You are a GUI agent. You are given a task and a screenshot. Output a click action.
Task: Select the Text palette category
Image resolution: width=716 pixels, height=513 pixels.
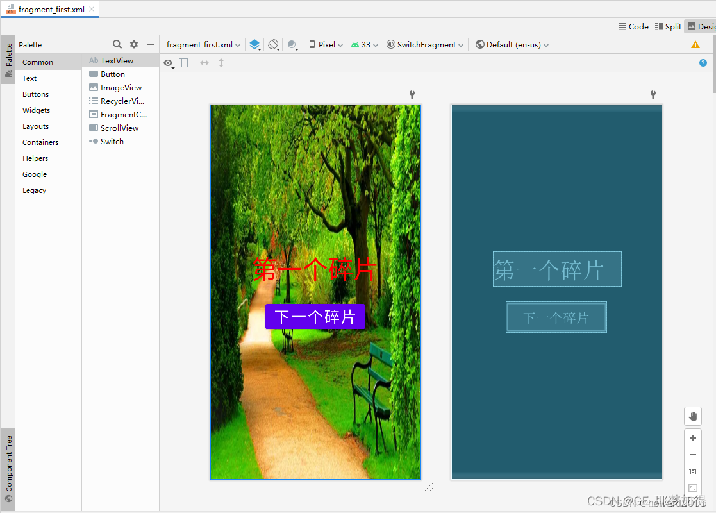(49, 78)
